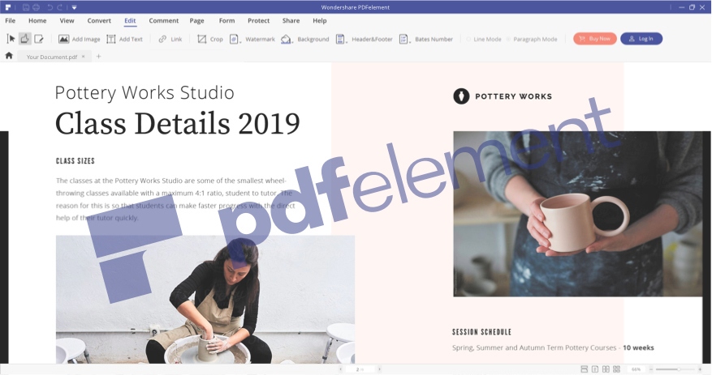
Task: Click the Redo arrow
Action: pos(60,7)
